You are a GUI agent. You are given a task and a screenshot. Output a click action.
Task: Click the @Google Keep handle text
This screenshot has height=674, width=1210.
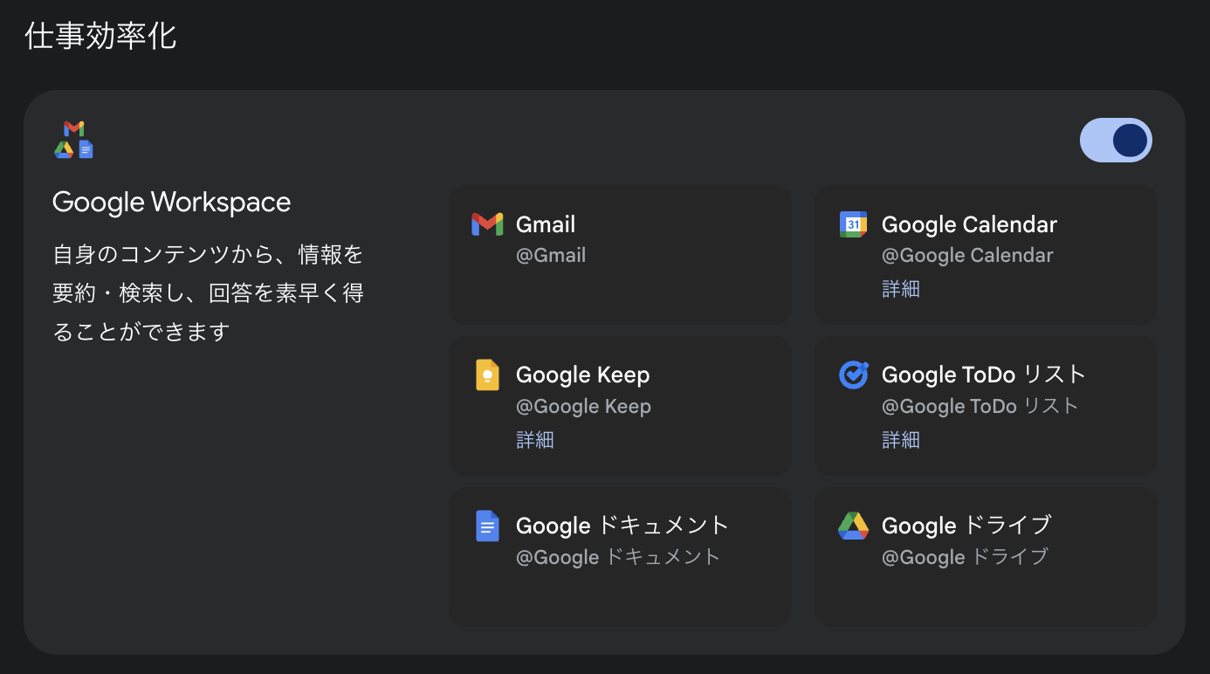[x=583, y=407]
